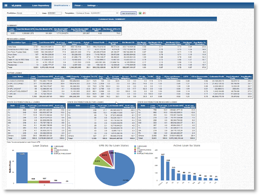This screenshot has height=196, width=261.
Task: Select the Pay-Off row
Action: click(x=107, y=57)
